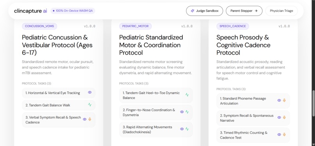
Task: Open Speech Prosody & Cognitive Cadence Protocol title
Action: [243, 45]
